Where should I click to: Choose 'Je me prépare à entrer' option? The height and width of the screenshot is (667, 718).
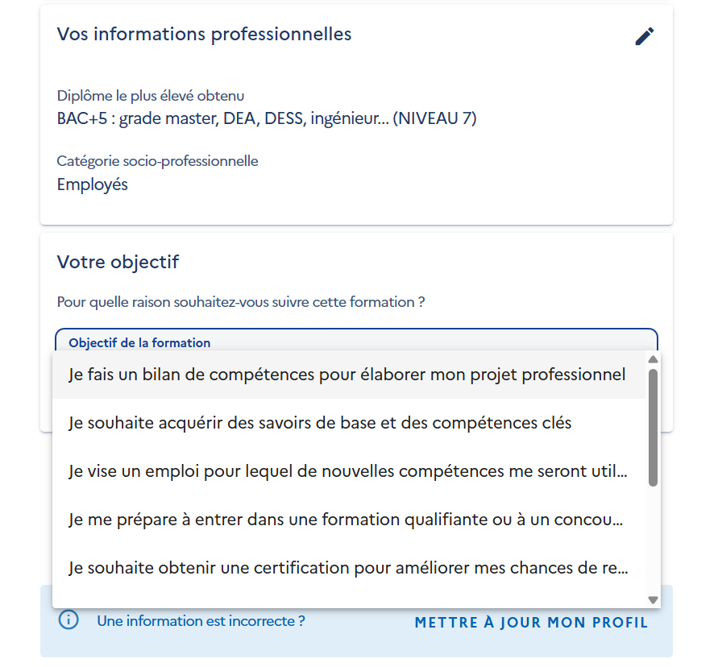point(349,520)
